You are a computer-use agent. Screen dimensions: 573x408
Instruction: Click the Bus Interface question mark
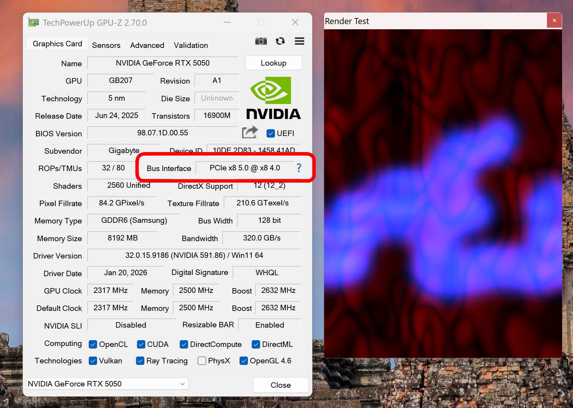point(299,168)
